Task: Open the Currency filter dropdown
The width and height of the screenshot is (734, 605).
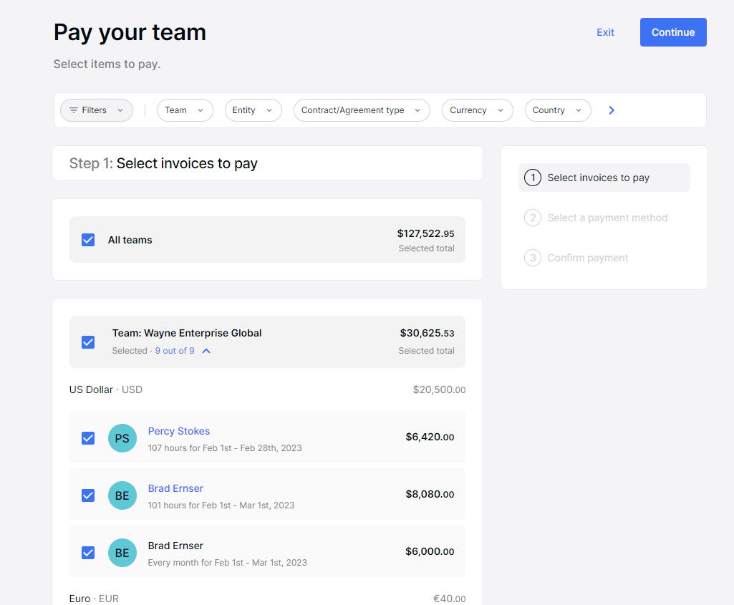Action: 477,110
